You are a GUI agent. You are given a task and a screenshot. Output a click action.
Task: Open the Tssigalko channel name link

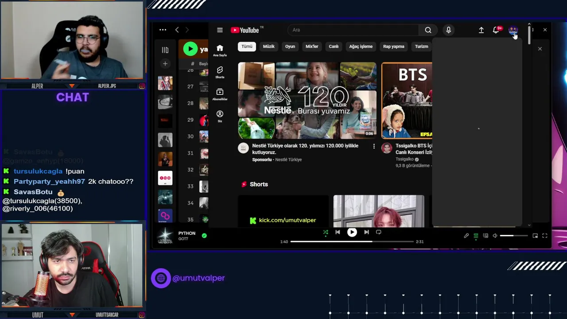point(404,159)
